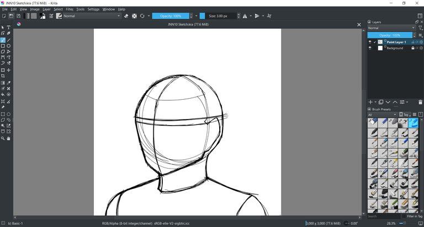Hide the Background layer
Image resolution: width=424 pixels, height=227 pixels.
point(370,48)
